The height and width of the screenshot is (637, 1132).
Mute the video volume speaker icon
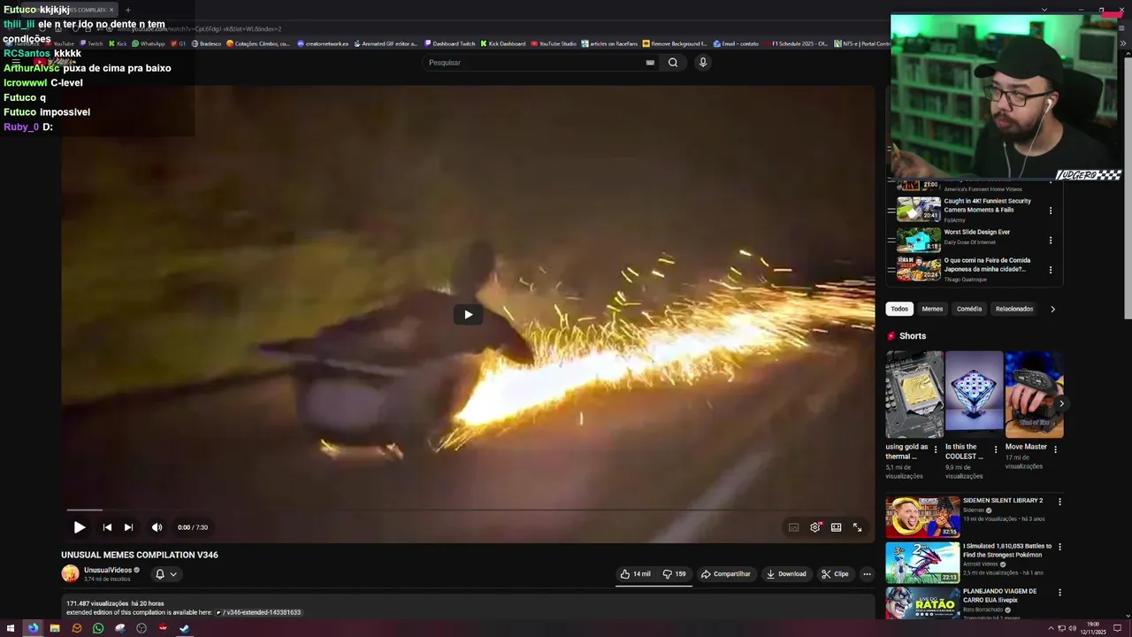coord(157,527)
